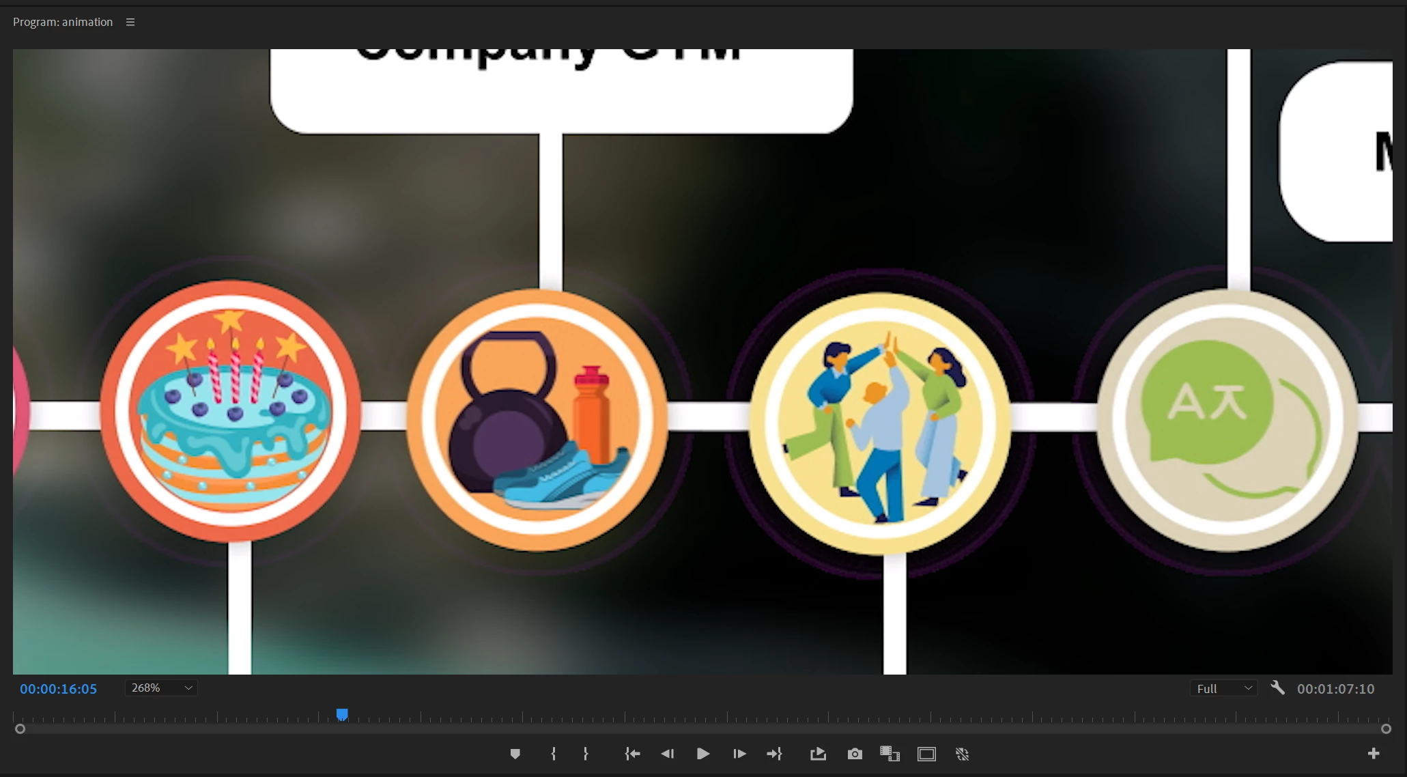Toggle proxies button
This screenshot has height=777, width=1407.
963,754
